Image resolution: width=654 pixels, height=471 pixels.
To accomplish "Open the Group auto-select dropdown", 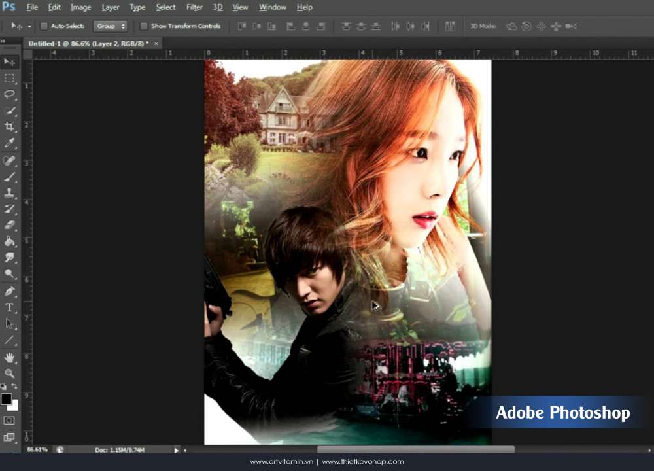I will click(x=110, y=26).
